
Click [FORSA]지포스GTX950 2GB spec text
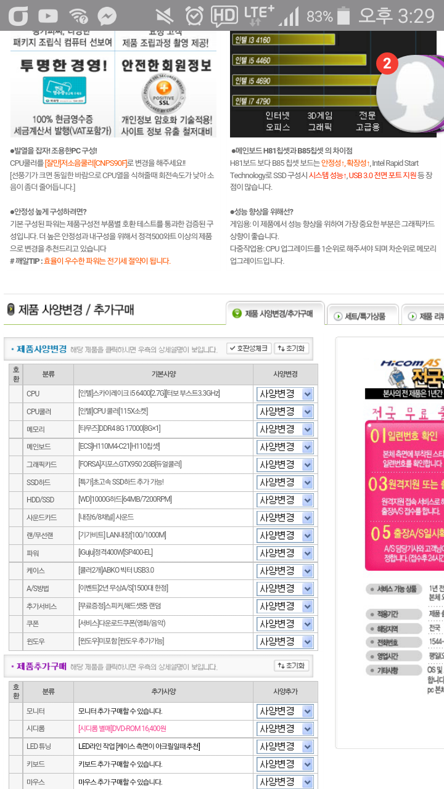click(x=129, y=465)
